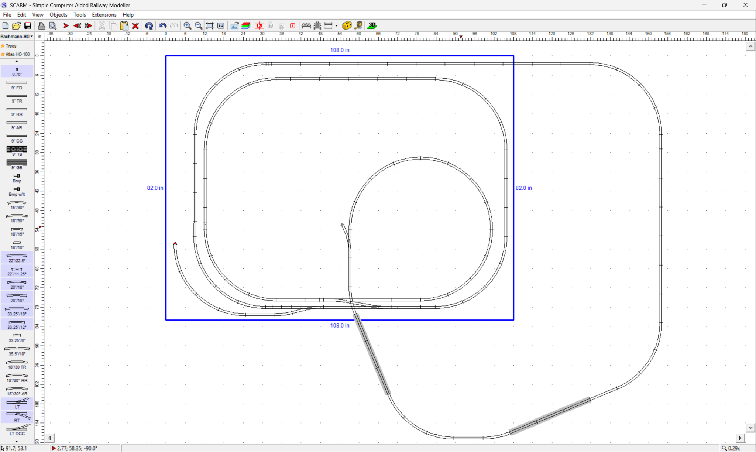
Task: Click horizontal scrollbar right arrow
Action: pos(740,438)
